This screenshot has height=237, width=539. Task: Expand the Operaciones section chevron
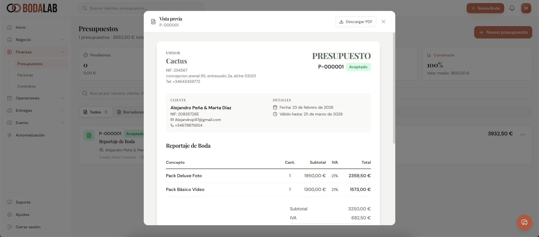[x=63, y=98]
